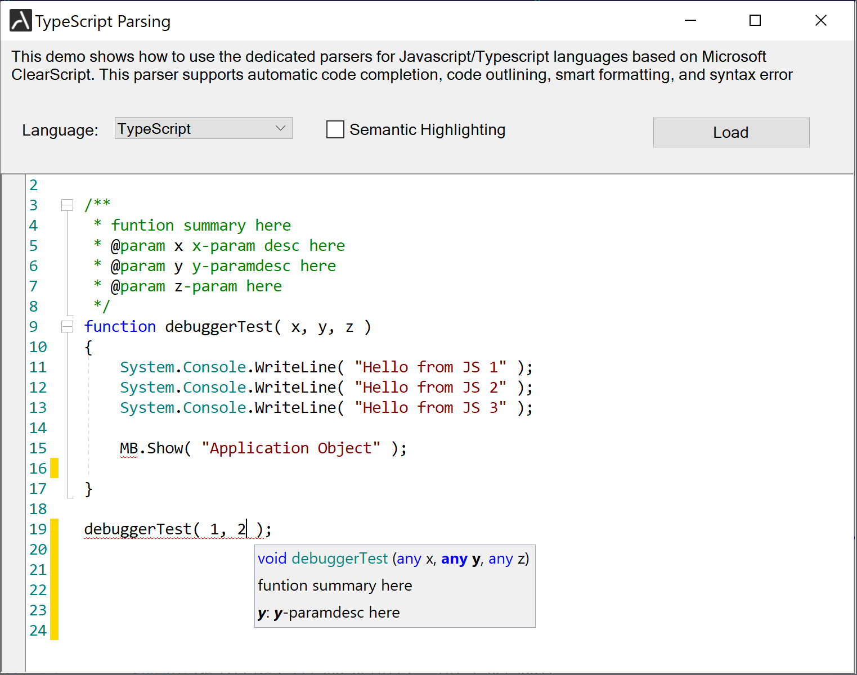This screenshot has height=675, width=857.
Task: Click the 'funtion summary here' tooltip text
Action: point(335,586)
